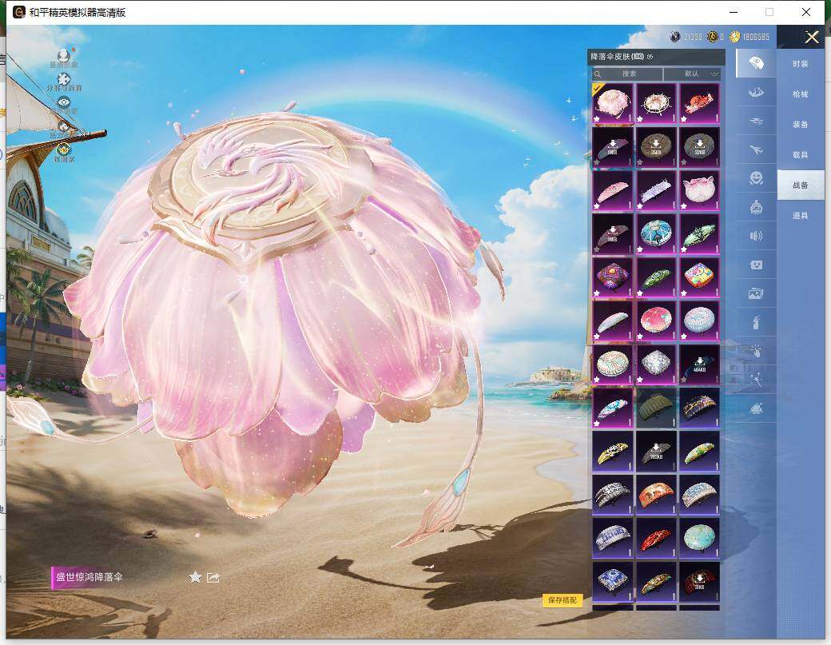Select the 战备 tab
831x645 pixels.
tap(801, 185)
